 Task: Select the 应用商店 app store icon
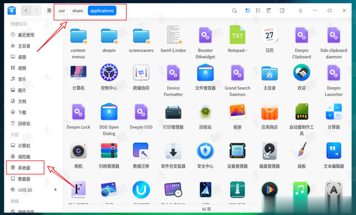[269, 112]
